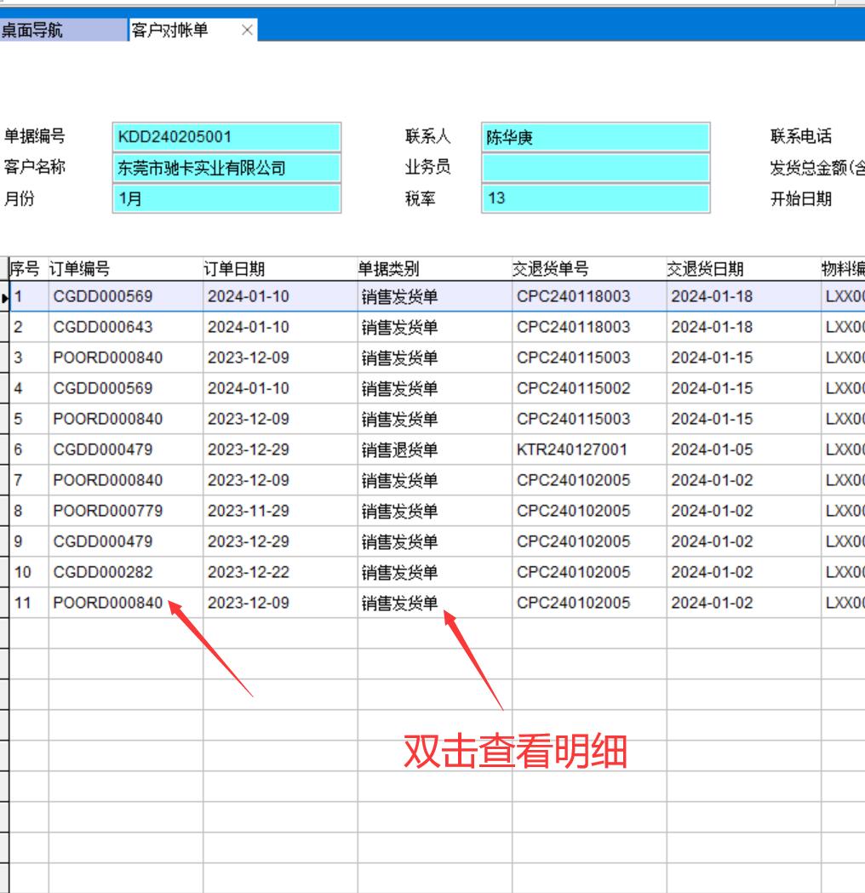Click the 单据类别 column header
Screen dimensions: 865x893
434,269
